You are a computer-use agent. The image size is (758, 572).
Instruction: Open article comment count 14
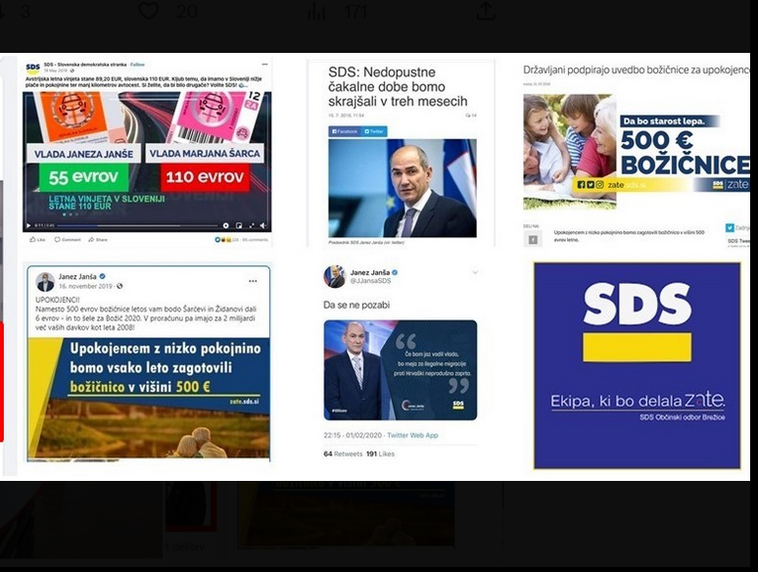click(x=471, y=115)
